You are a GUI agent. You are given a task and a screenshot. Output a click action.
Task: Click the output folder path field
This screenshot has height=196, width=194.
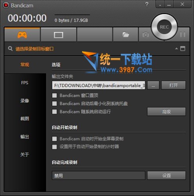pyautogui.click(x=99, y=85)
